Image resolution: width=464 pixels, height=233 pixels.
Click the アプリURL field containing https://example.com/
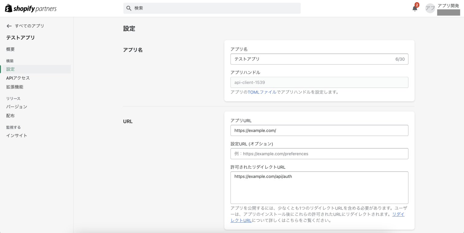(319, 130)
